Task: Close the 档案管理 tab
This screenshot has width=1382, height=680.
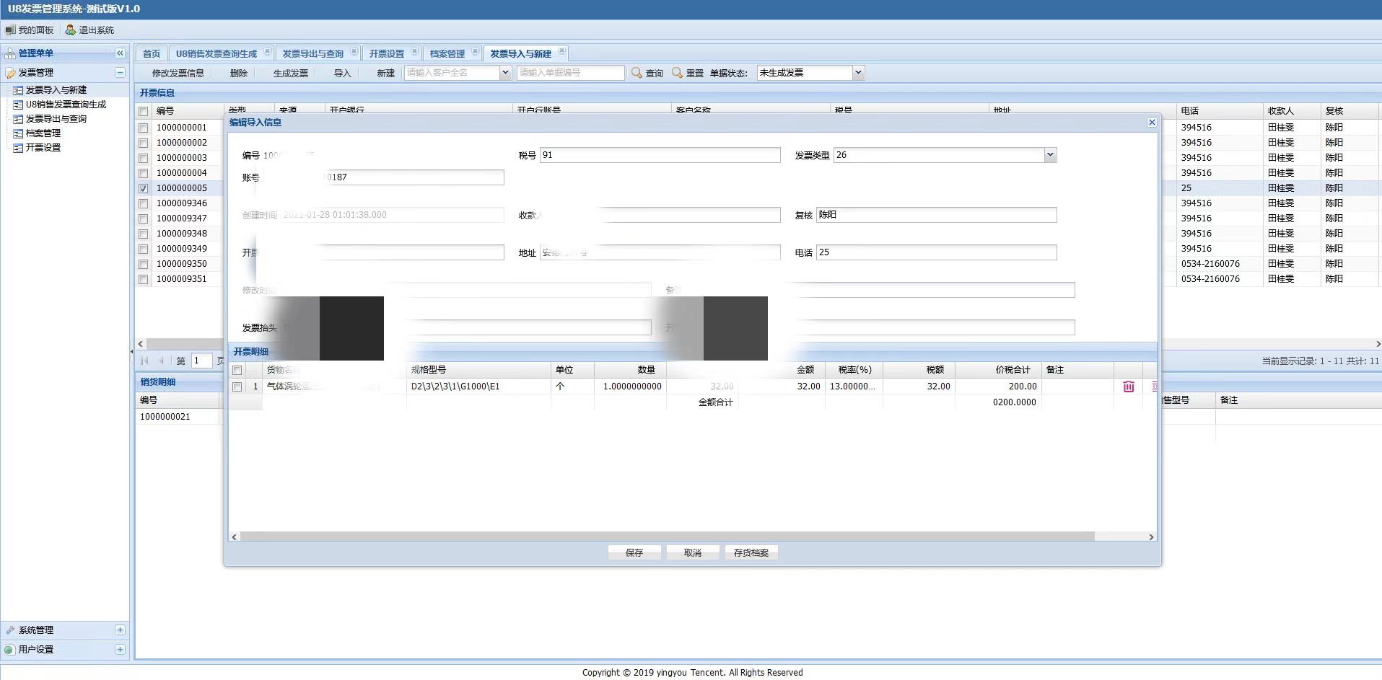Action: [x=475, y=51]
